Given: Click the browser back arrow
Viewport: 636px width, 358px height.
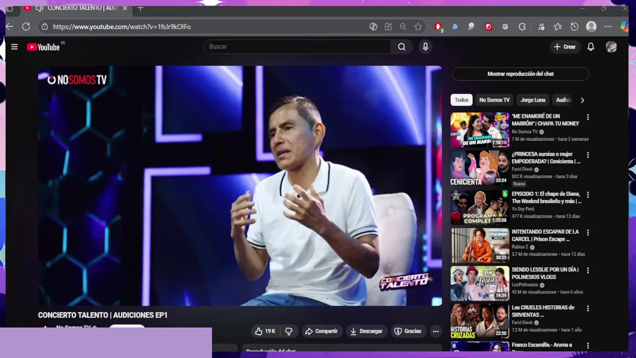Looking at the screenshot, I should pos(9,26).
